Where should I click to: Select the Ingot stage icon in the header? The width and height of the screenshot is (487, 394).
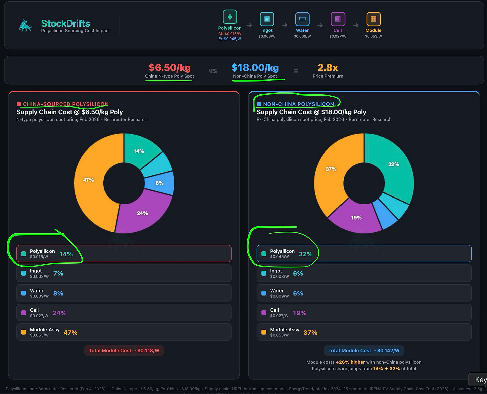tap(267, 19)
